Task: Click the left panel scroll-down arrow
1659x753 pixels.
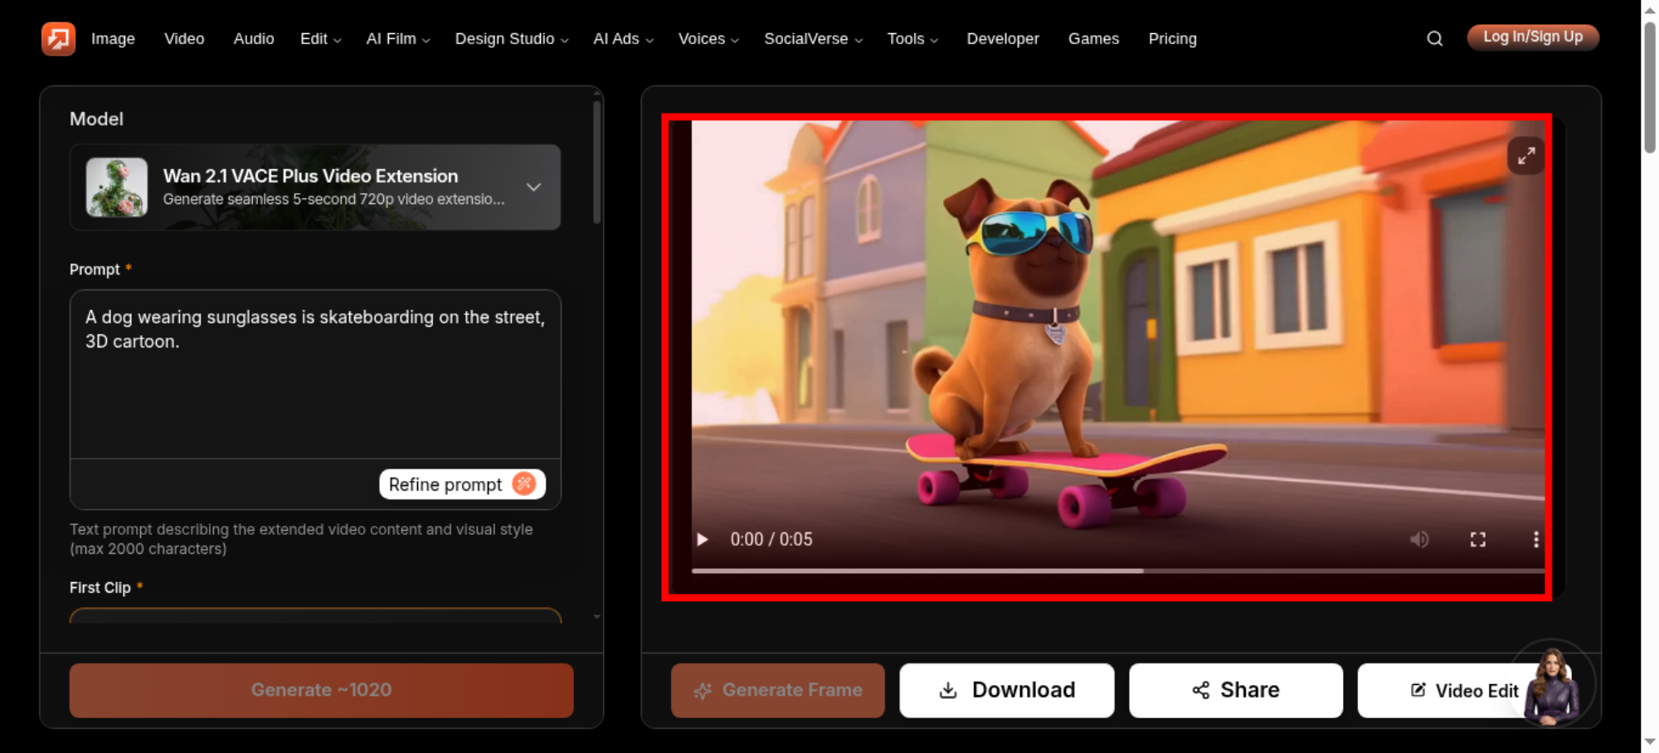Action: click(x=596, y=617)
